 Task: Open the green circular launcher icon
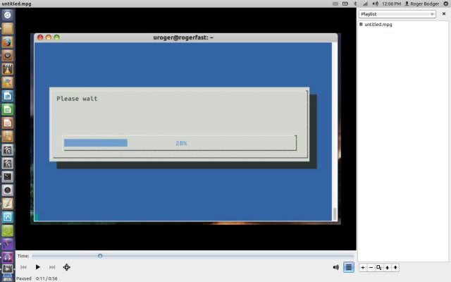[8, 231]
